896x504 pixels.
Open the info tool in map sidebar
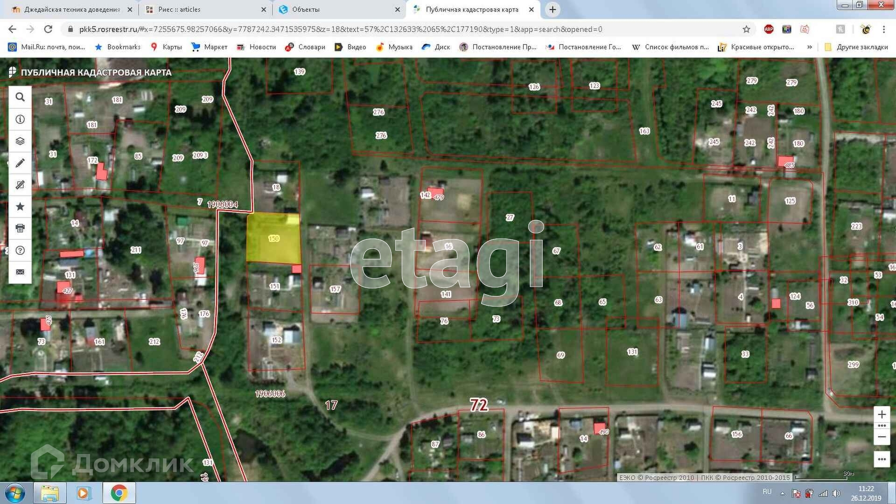coord(20,119)
